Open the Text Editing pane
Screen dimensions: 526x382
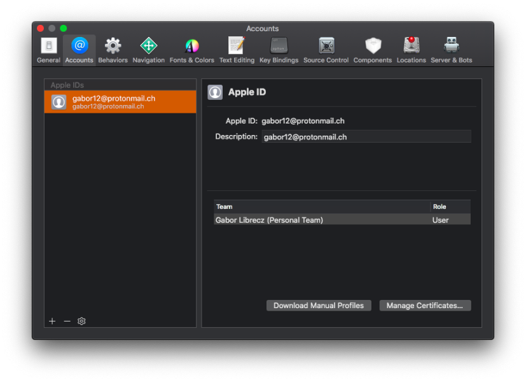[237, 50]
